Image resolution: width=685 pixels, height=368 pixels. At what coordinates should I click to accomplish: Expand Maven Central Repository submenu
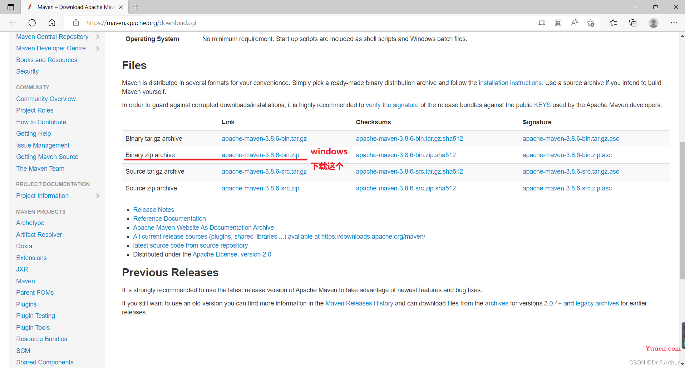[98, 37]
